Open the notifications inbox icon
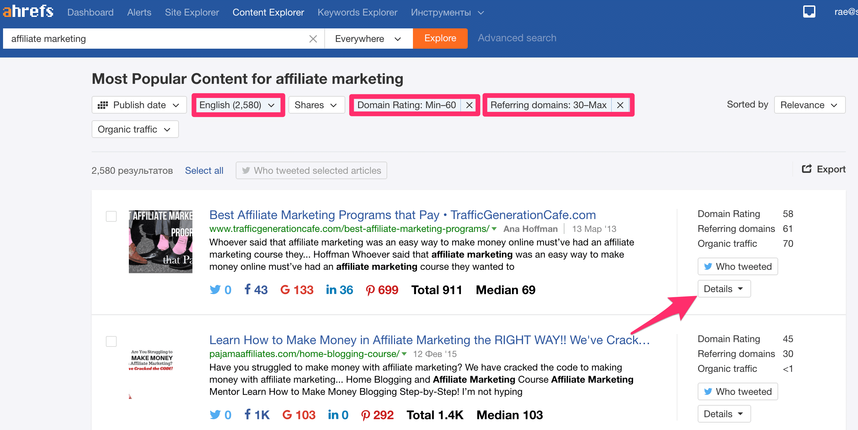Screen dimensions: 858x430 809,11
